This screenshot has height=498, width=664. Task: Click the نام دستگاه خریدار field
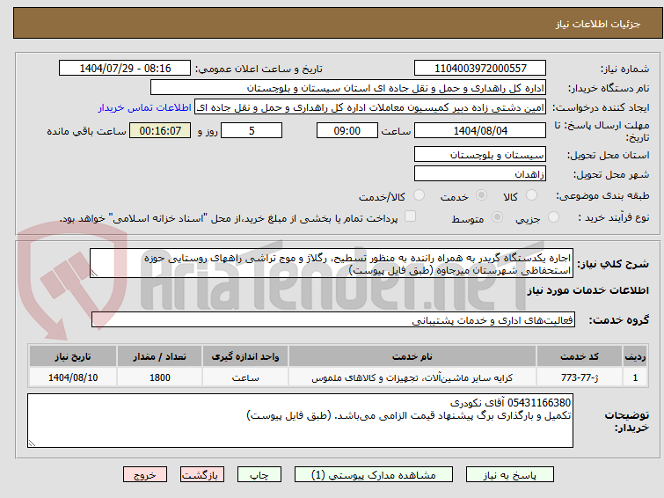348,88
